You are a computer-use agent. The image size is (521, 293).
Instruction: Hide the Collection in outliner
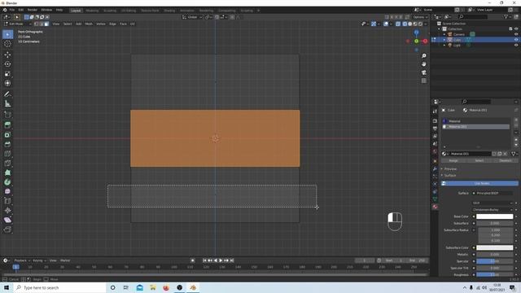pos(516,29)
